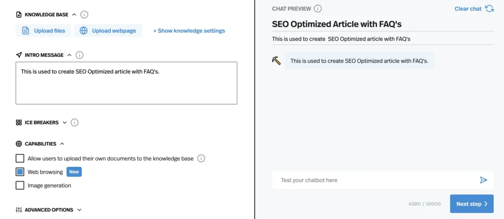The height and width of the screenshot is (219, 504).
Task: Click the send arrow in chat box
Action: 483,180
